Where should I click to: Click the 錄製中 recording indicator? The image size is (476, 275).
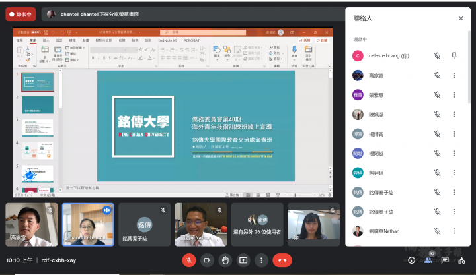tap(20, 15)
